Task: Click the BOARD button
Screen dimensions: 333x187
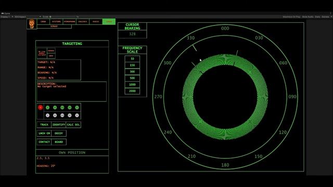Action: click(x=59, y=142)
